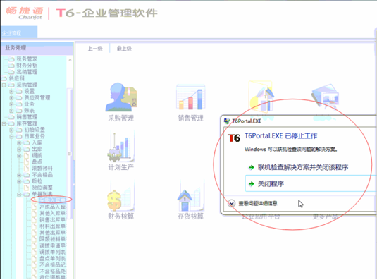Open 调拨单列表 item
This screenshot has width=377, height=280.
point(52,252)
